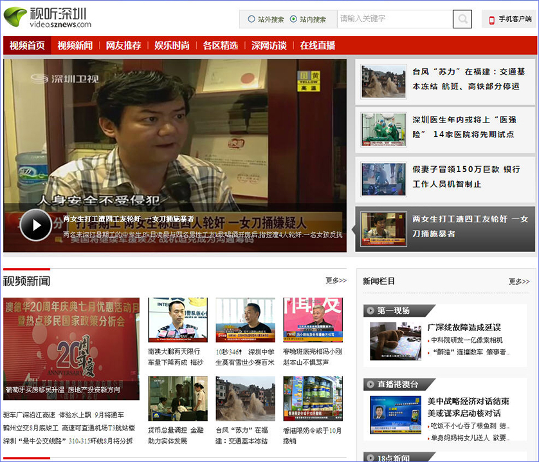Expand 更多>> in 新闻栏目 section
Image resolution: width=539 pixels, height=462 pixels.
(x=519, y=281)
